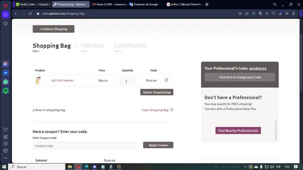Open the translate page icon in the toolbar

(x=260, y=14)
